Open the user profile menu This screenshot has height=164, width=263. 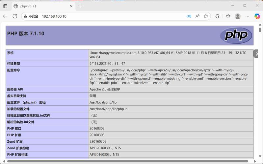coord(238,16)
